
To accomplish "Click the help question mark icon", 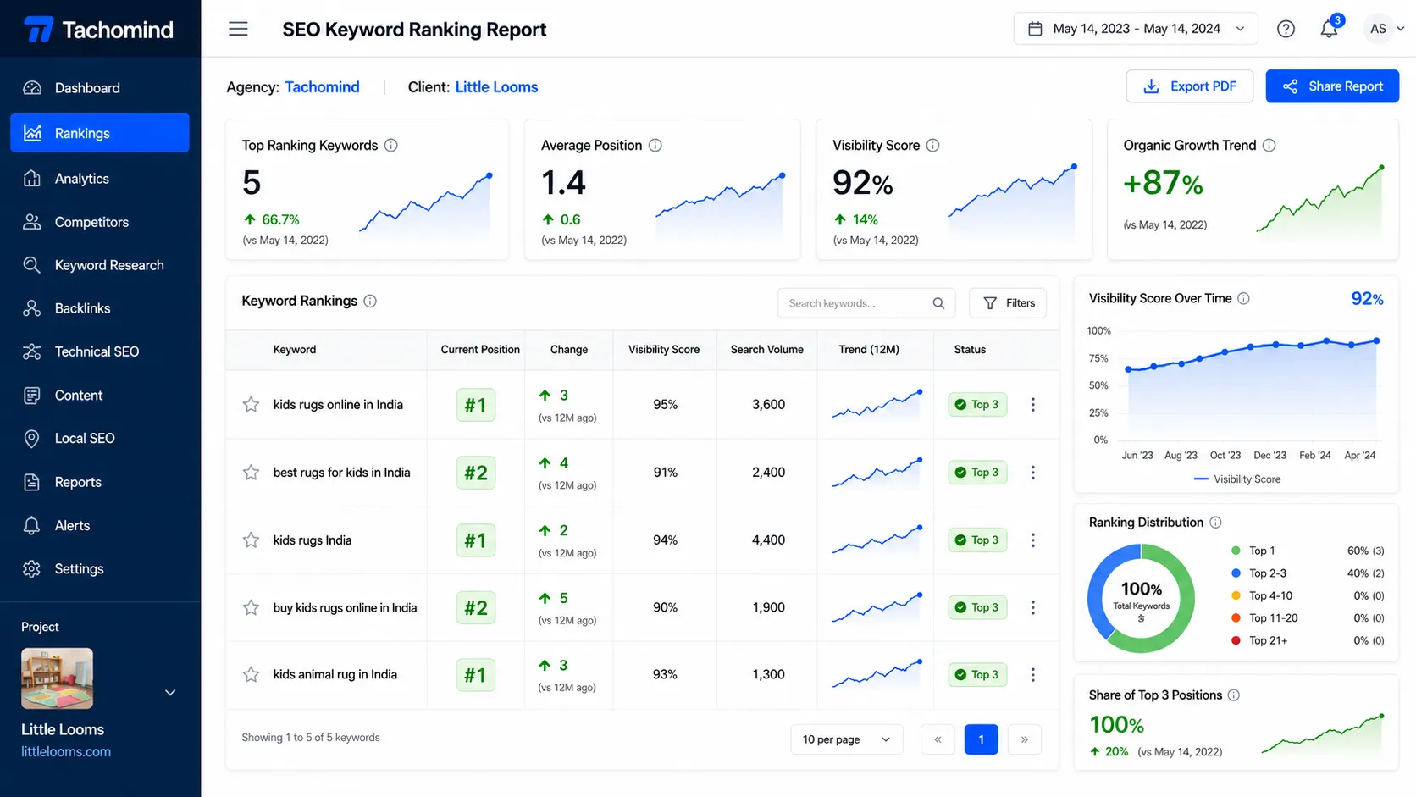I will [1286, 29].
